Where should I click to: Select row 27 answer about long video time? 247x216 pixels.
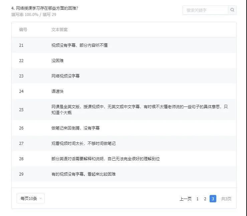83,143
